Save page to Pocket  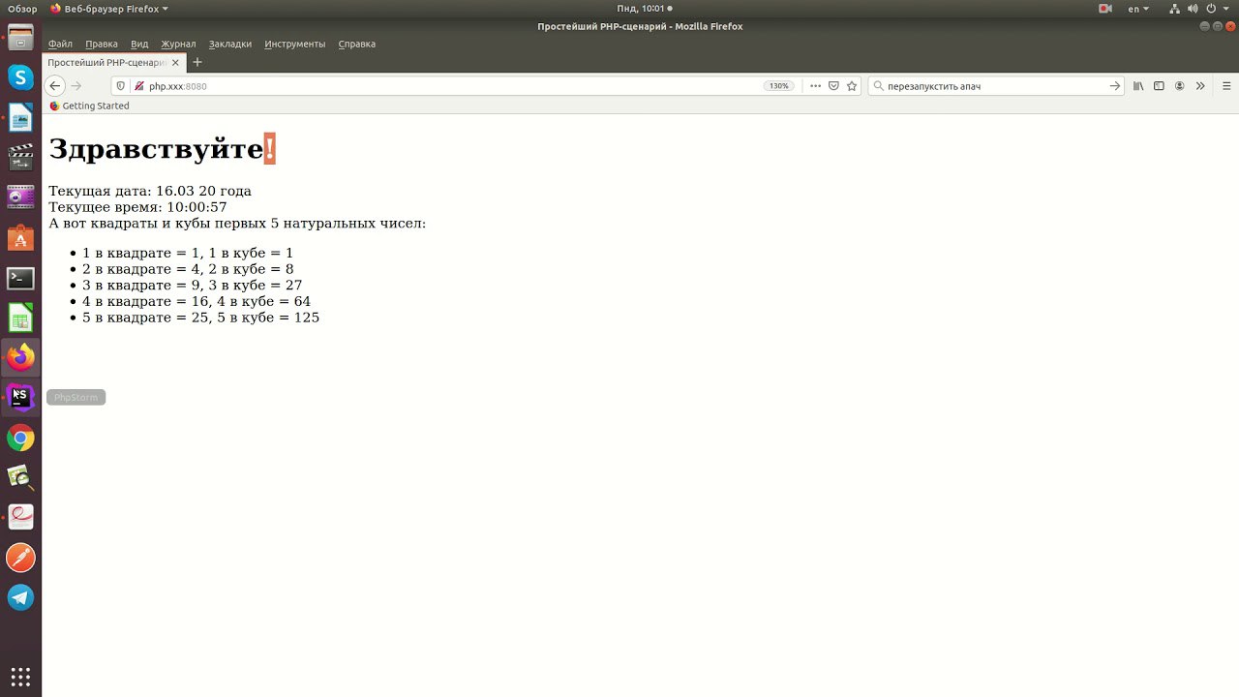click(833, 86)
